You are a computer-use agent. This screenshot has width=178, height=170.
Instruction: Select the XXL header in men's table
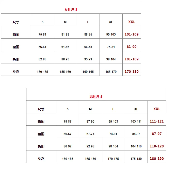157,109
